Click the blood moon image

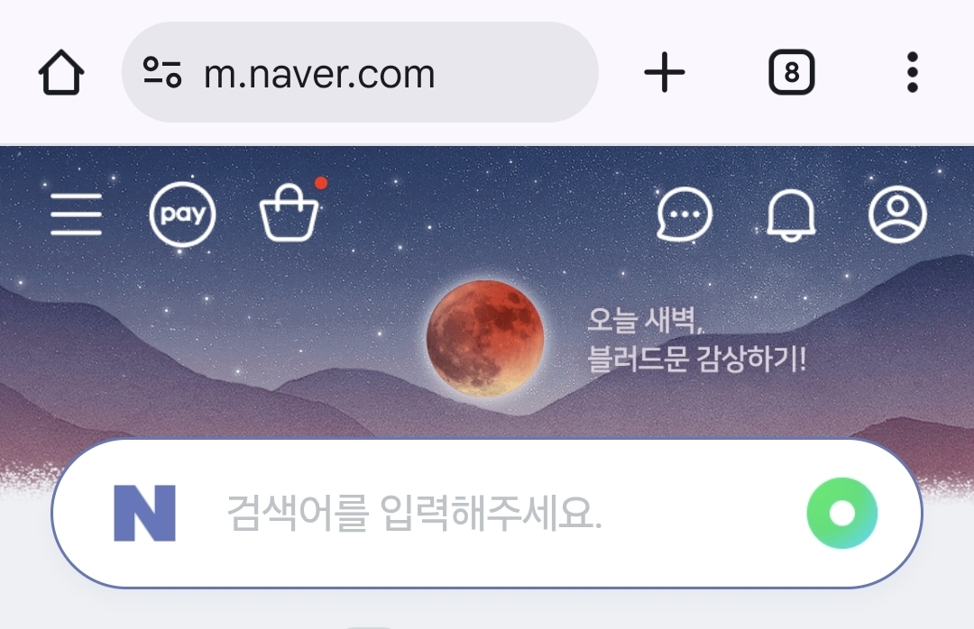(485, 339)
